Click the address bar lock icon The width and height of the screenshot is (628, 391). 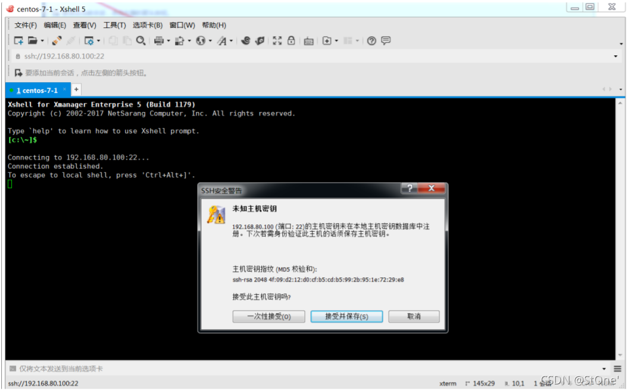[18, 57]
